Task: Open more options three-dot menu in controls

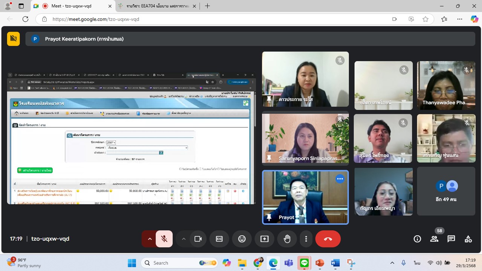Action: (x=306, y=239)
